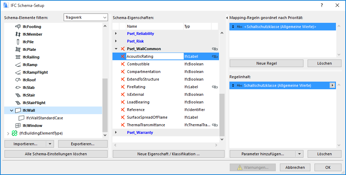Viewport: 346px width, 175px height.
Task: Open the Parameter hinzufügen dropdown arrow
Action: [300, 154]
